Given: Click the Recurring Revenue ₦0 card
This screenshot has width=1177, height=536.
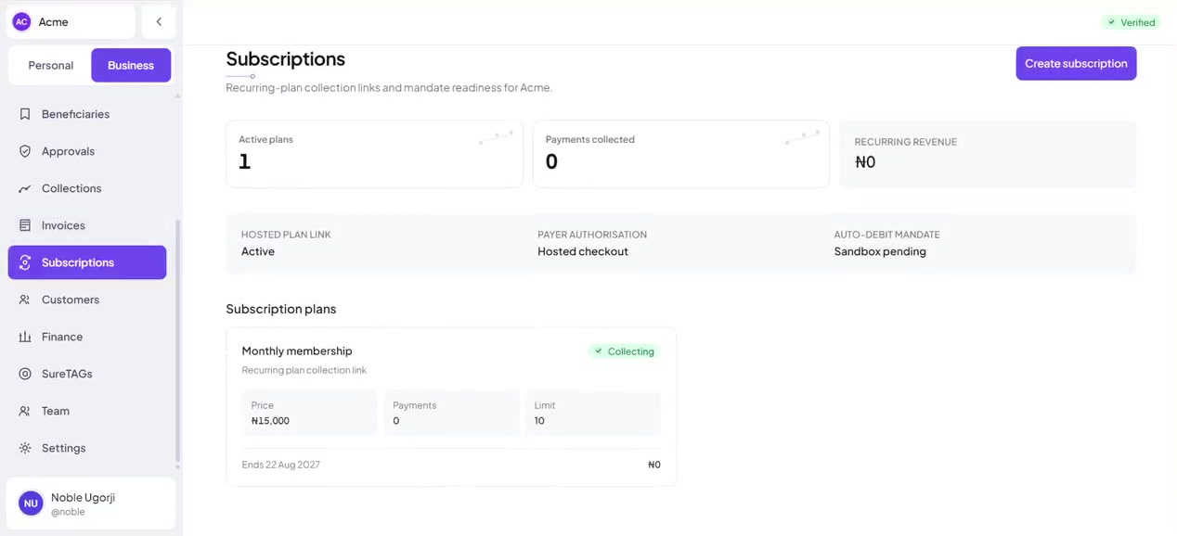Looking at the screenshot, I should 988,154.
